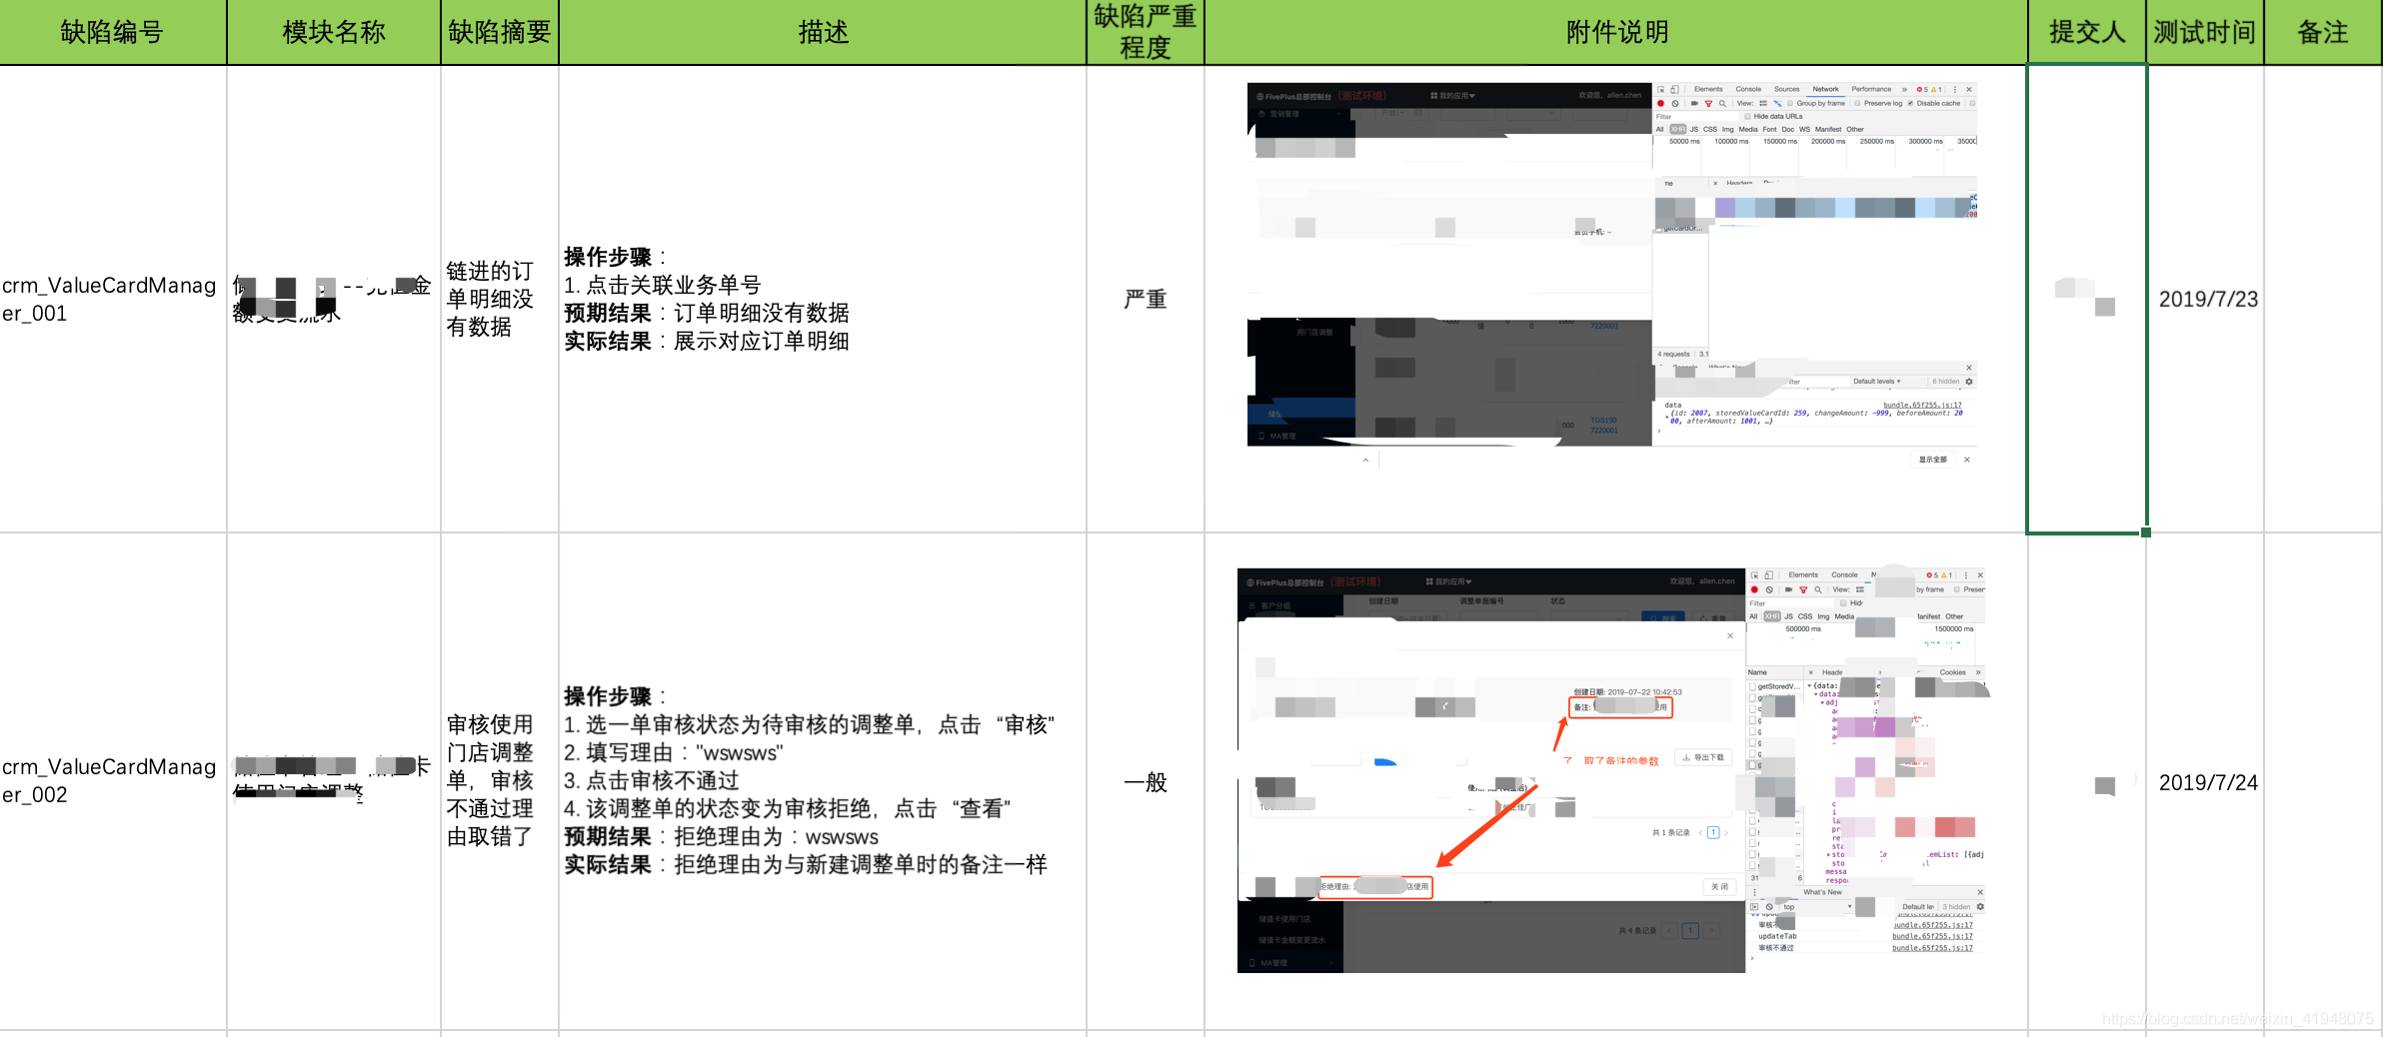Image resolution: width=2383 pixels, height=1037 pixels.
Task: Enable the Preserve log checkbox
Action: 1858,104
